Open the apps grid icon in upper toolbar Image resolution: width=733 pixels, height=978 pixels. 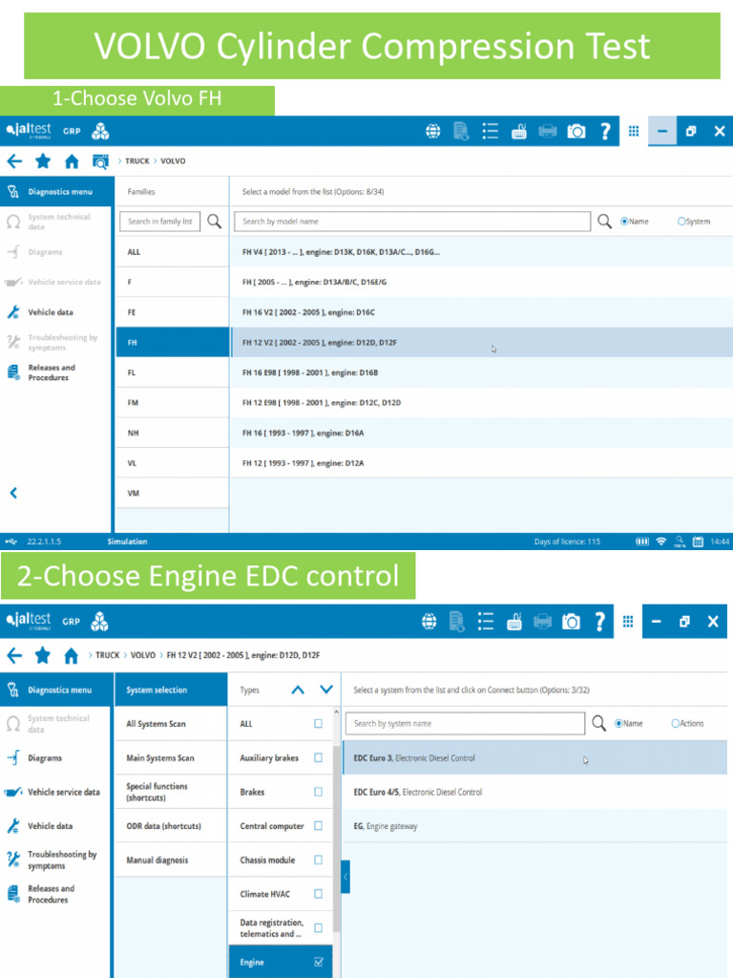point(634,131)
